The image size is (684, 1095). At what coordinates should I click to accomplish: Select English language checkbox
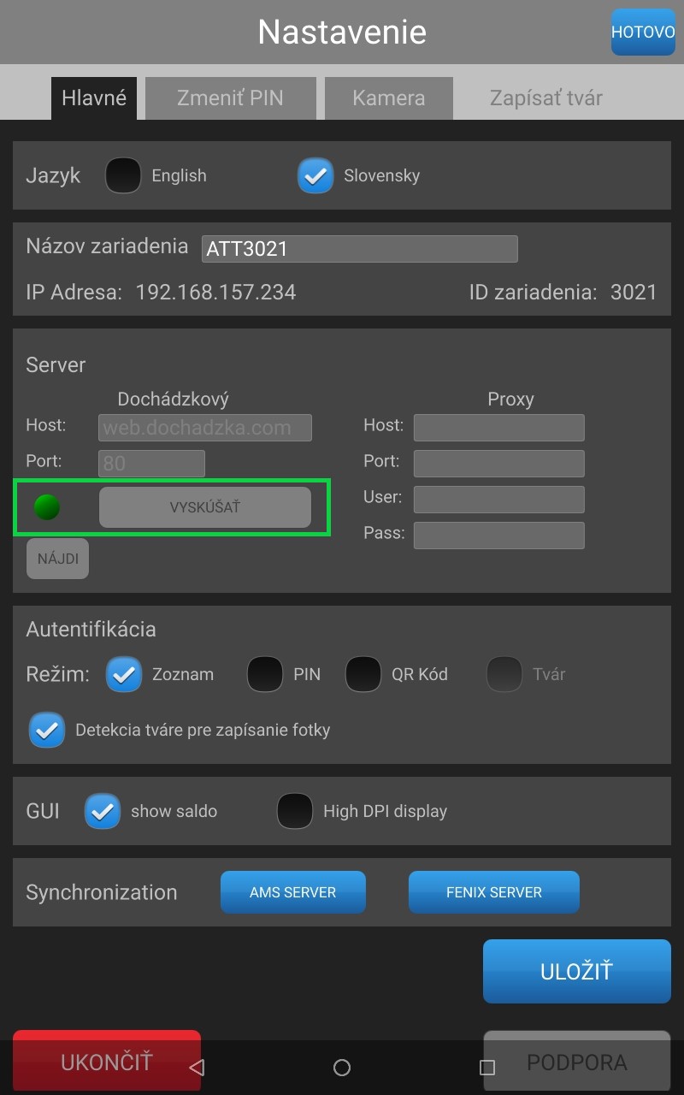tap(123, 175)
